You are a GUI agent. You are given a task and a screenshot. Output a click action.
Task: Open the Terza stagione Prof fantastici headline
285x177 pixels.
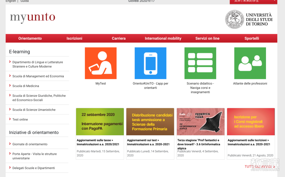tap(199, 144)
